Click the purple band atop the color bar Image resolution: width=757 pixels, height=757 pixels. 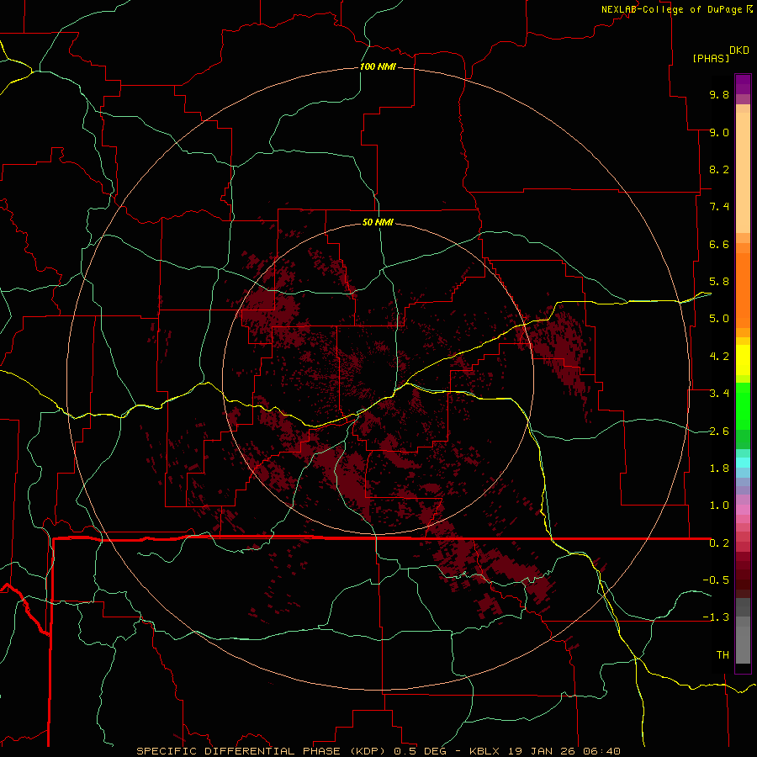[x=743, y=84]
